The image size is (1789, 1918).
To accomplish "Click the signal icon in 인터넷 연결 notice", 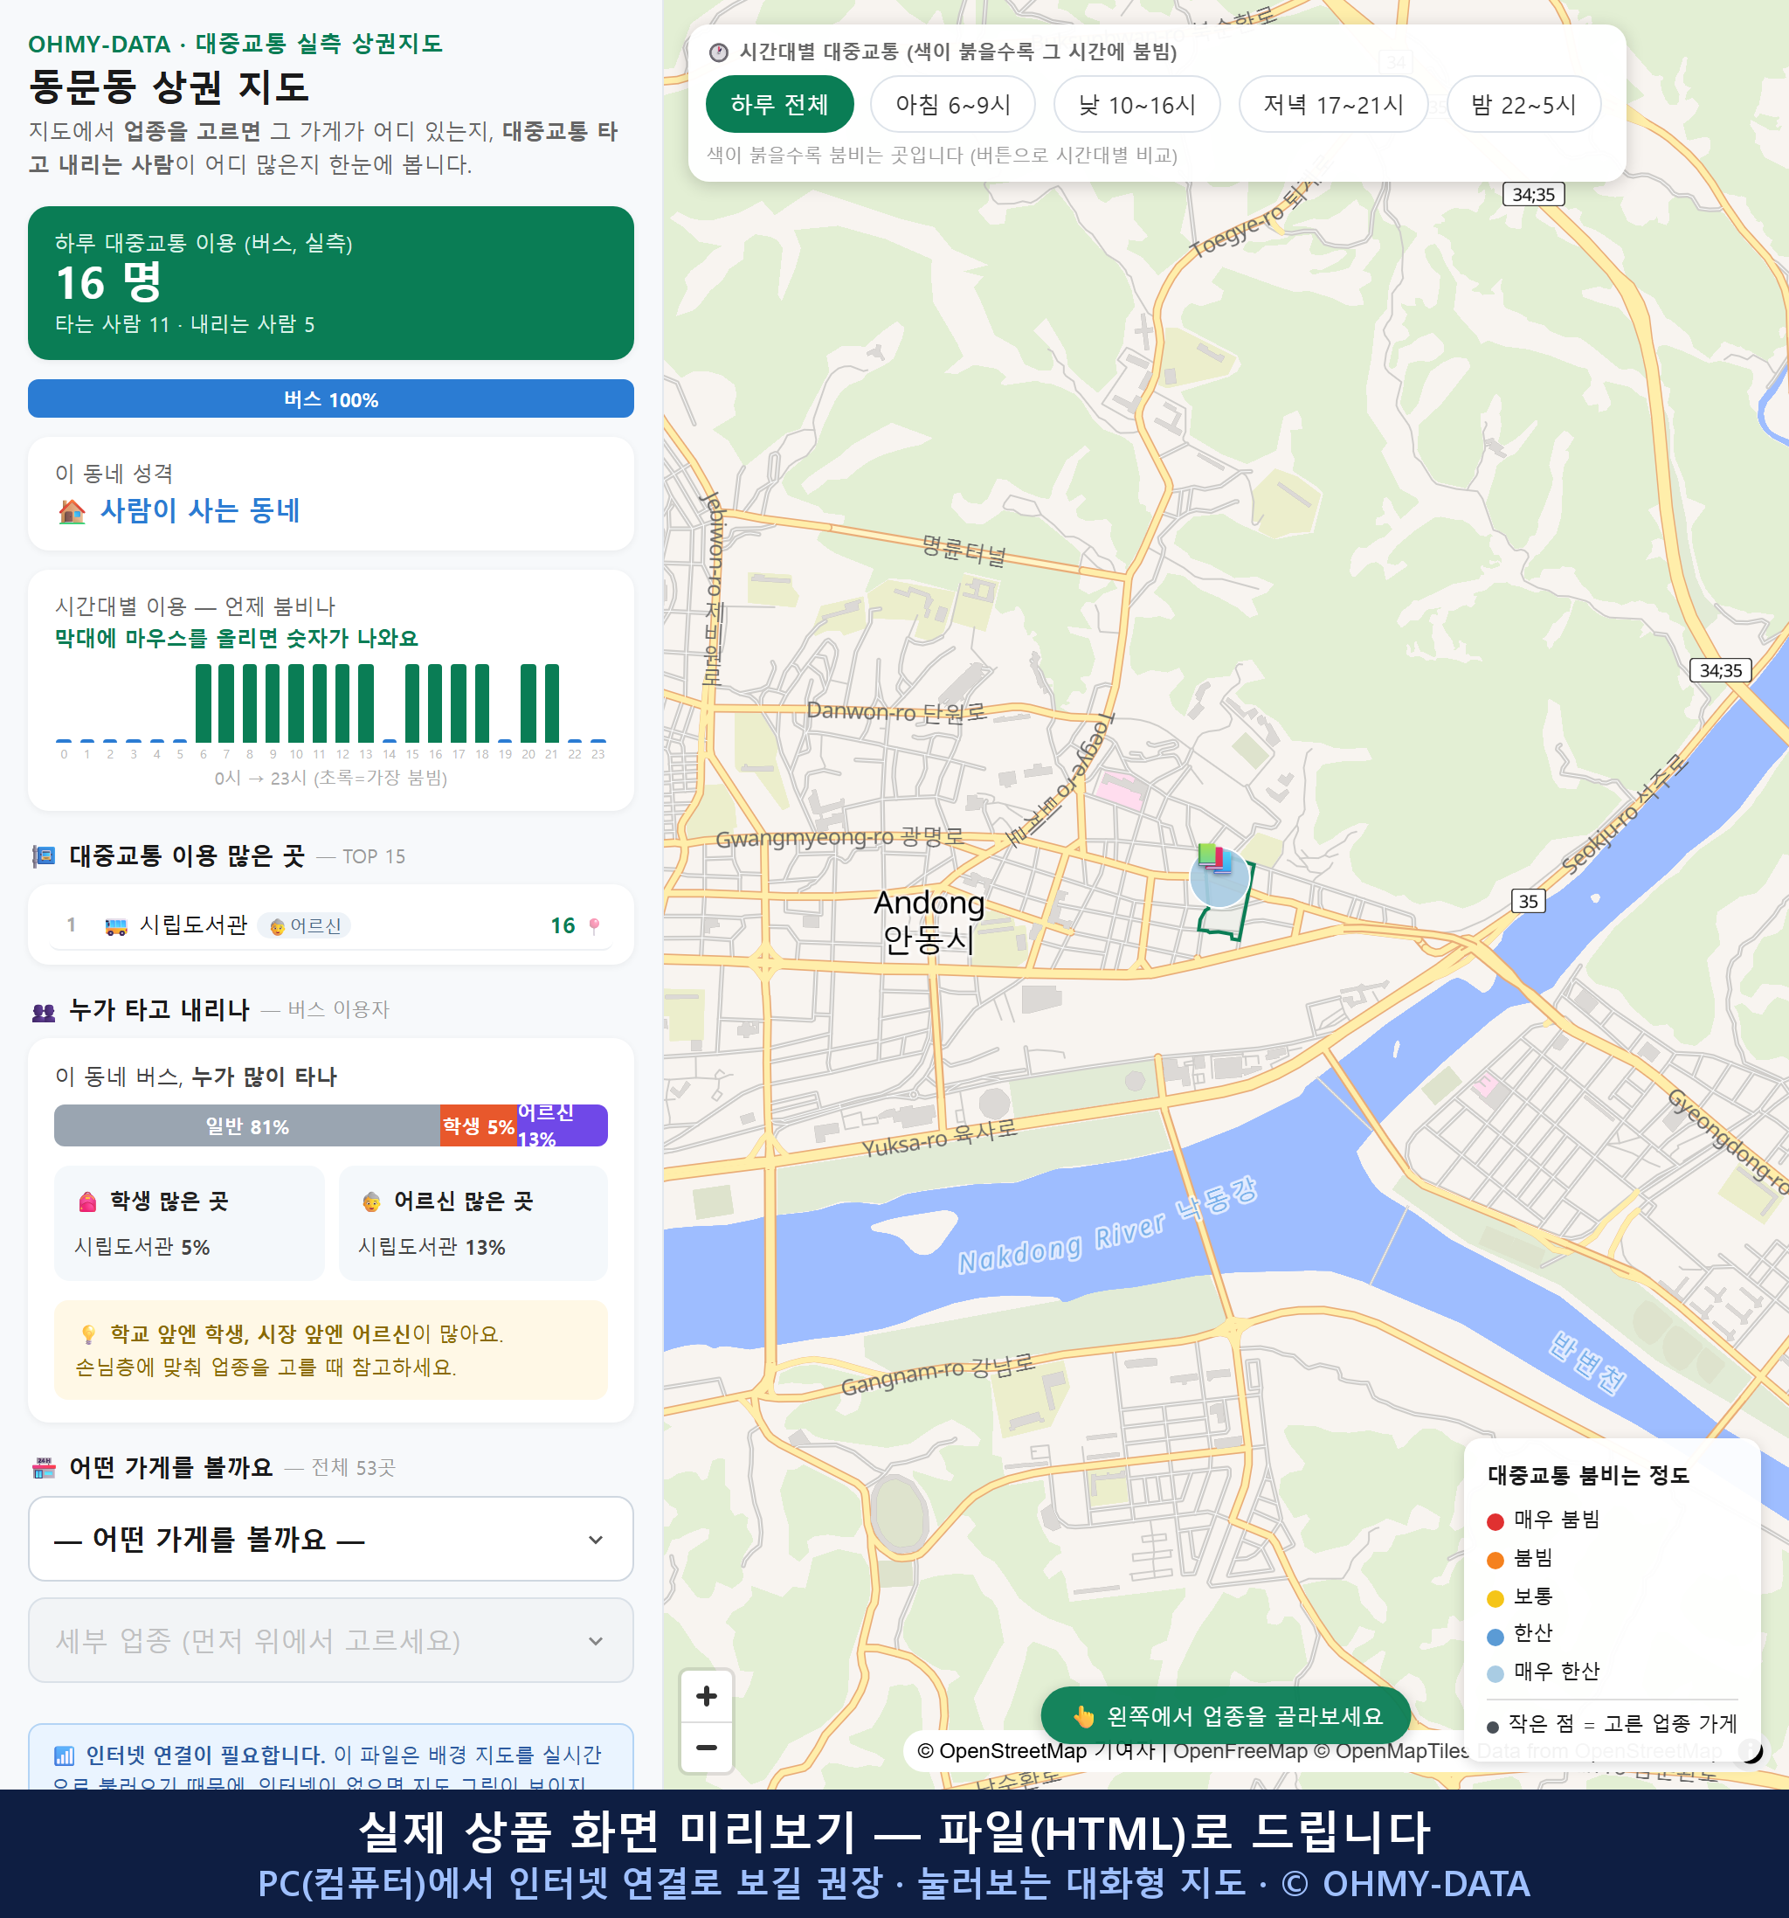I will tap(64, 1756).
